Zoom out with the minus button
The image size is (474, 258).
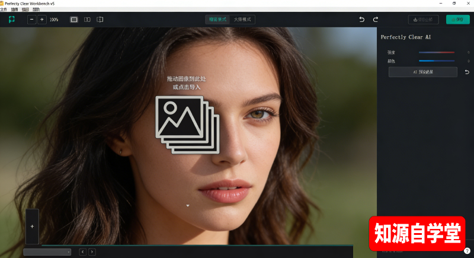[x=31, y=20]
